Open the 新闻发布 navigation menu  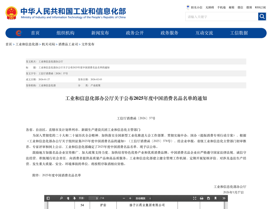(100, 33)
